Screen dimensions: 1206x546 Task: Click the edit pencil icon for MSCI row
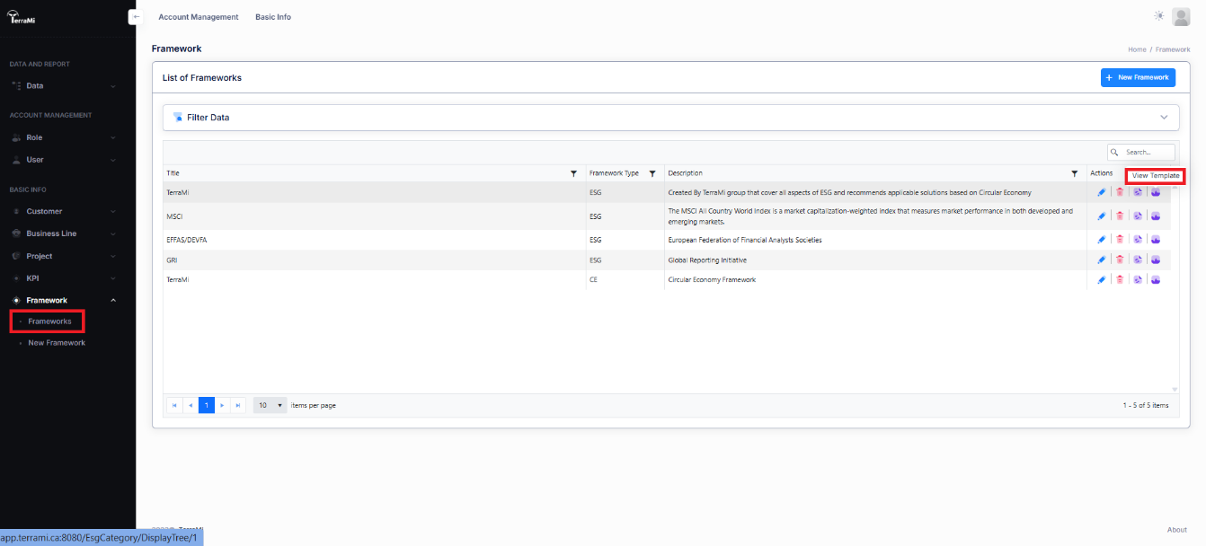pos(1102,216)
